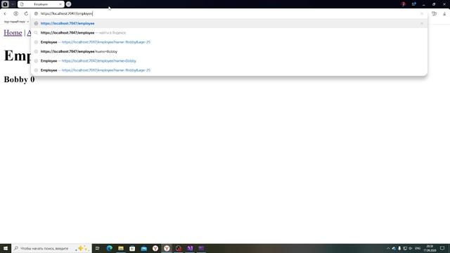Open the downloads icon
This screenshot has width=450, height=253.
tap(444, 13)
